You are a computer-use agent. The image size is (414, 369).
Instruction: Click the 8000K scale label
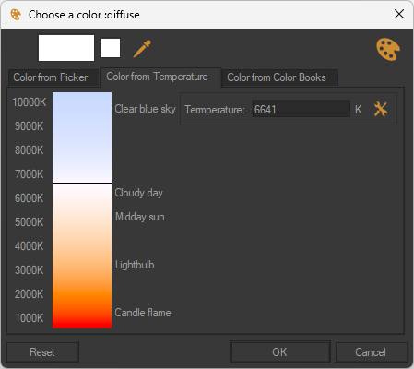coord(30,150)
